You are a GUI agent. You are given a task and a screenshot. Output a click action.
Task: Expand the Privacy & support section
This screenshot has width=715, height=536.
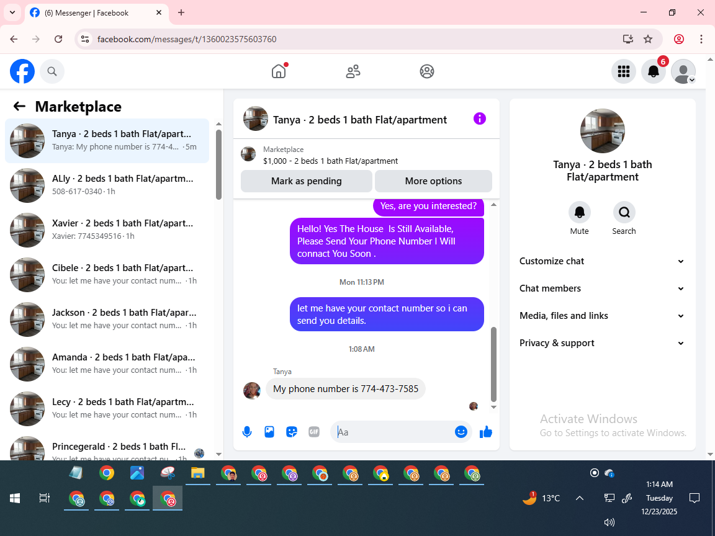tap(602, 343)
